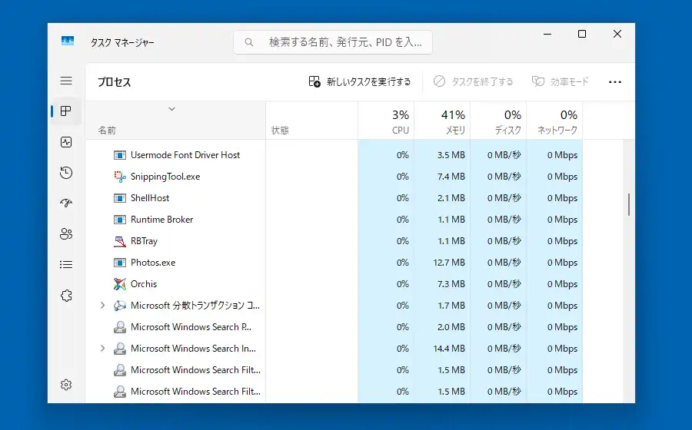The width and height of the screenshot is (692, 430).
Task: Open the Users sidebar icon
Action: coord(66,234)
